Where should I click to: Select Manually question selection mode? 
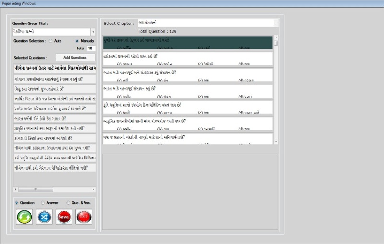(x=77, y=41)
